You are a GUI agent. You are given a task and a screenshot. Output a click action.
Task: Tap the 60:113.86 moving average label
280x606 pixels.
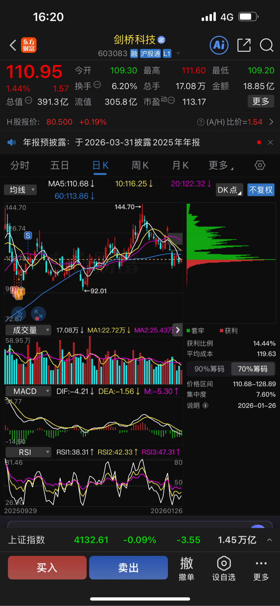click(x=75, y=196)
